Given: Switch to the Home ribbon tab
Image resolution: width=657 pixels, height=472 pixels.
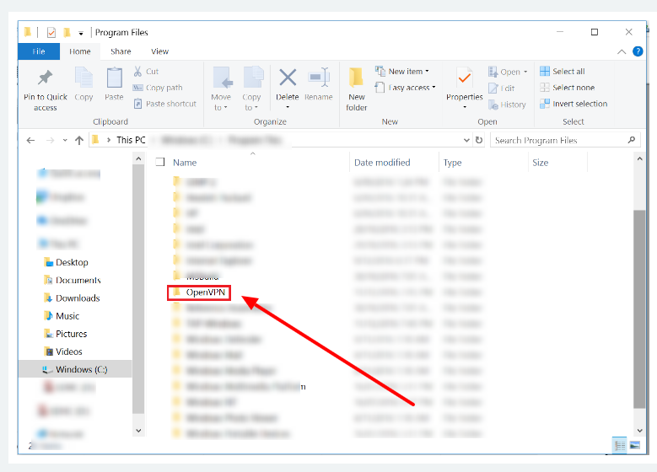Looking at the screenshot, I should 80,51.
